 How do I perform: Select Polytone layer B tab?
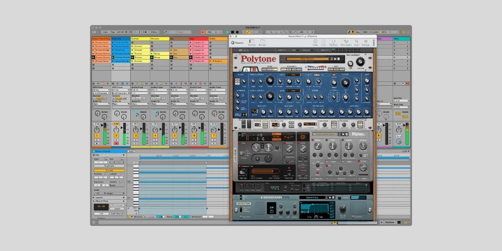pyautogui.click(x=254, y=70)
